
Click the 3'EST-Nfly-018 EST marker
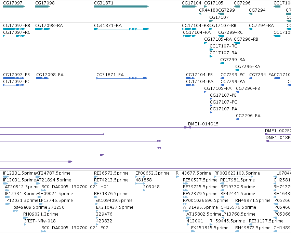pyautogui.click(x=25, y=224)
